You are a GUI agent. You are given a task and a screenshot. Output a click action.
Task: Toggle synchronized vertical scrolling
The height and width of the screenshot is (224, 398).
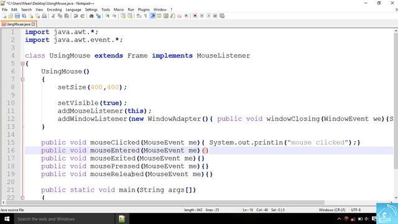pos(123,16)
